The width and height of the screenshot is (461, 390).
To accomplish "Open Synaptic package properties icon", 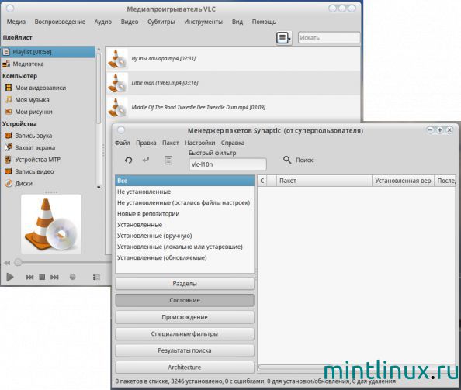I will click(x=168, y=160).
